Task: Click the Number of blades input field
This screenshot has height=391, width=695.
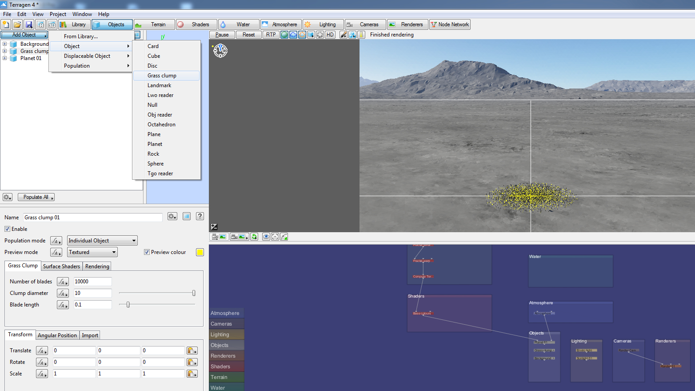Action: point(92,282)
